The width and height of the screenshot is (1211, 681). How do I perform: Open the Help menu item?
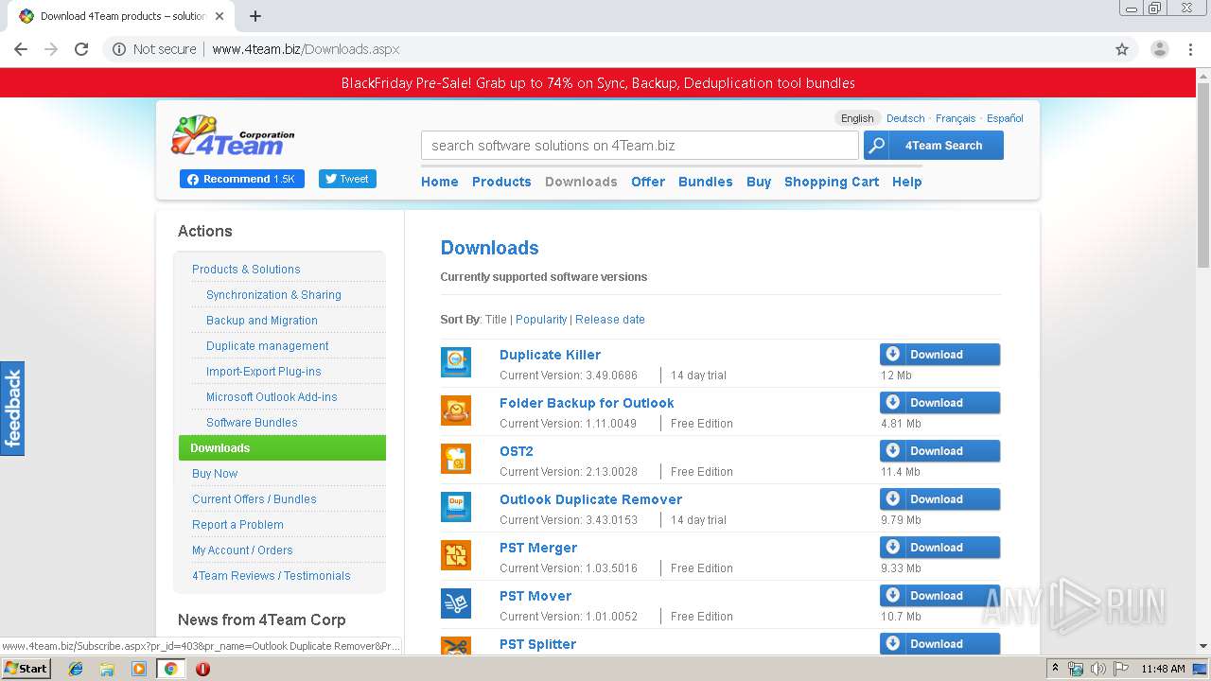pos(907,182)
